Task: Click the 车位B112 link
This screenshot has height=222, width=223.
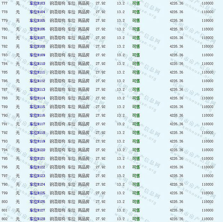Action: 37,81
